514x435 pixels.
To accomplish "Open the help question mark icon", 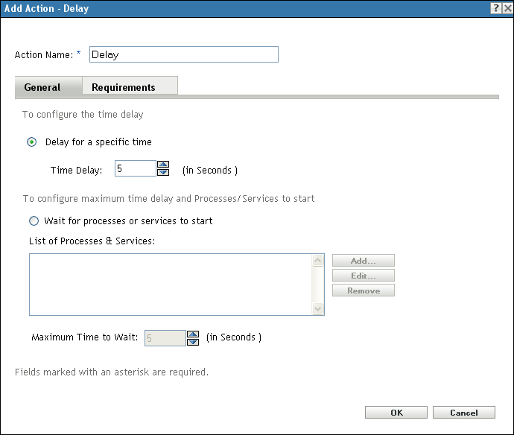I will [496, 8].
